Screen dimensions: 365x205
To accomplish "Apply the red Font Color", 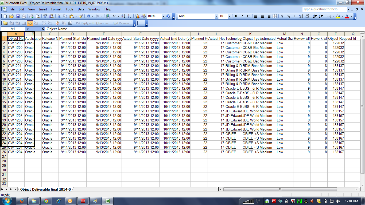I will point(347,16).
